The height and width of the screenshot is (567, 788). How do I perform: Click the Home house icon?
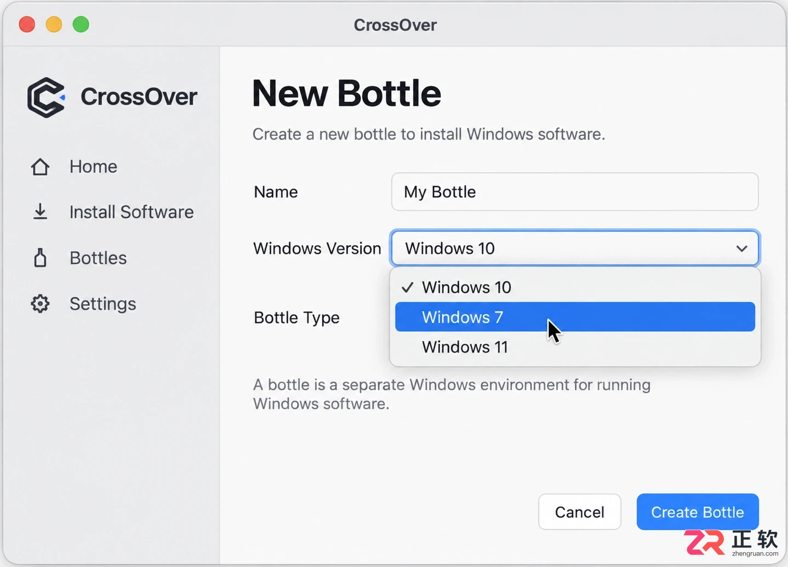tap(40, 166)
